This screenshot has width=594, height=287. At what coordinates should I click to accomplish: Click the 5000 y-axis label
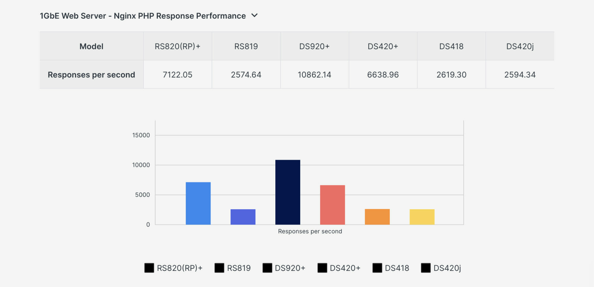(x=143, y=195)
